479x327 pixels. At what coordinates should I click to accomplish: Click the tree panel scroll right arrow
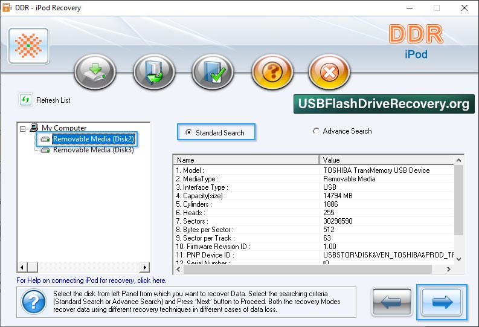tap(144, 267)
